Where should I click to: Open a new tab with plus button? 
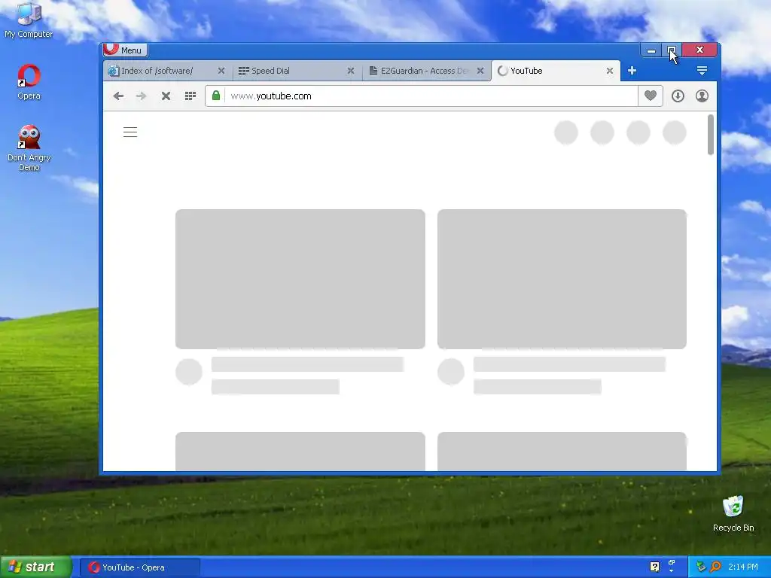click(x=632, y=71)
